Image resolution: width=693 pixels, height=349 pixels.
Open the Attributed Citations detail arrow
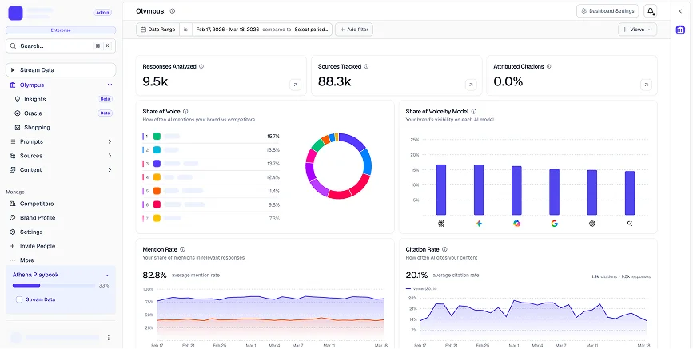coord(646,85)
